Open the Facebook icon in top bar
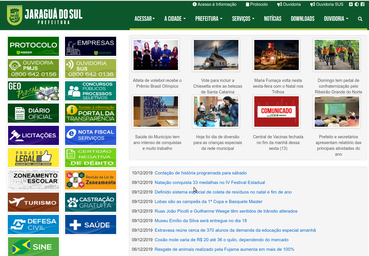369x256 pixels. click(x=362, y=4)
